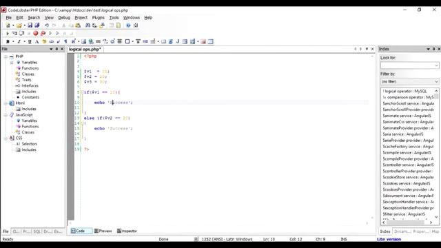The height and width of the screenshot is (248, 441).
Task: Click the Run debug play arrow icon
Action: 8,34
